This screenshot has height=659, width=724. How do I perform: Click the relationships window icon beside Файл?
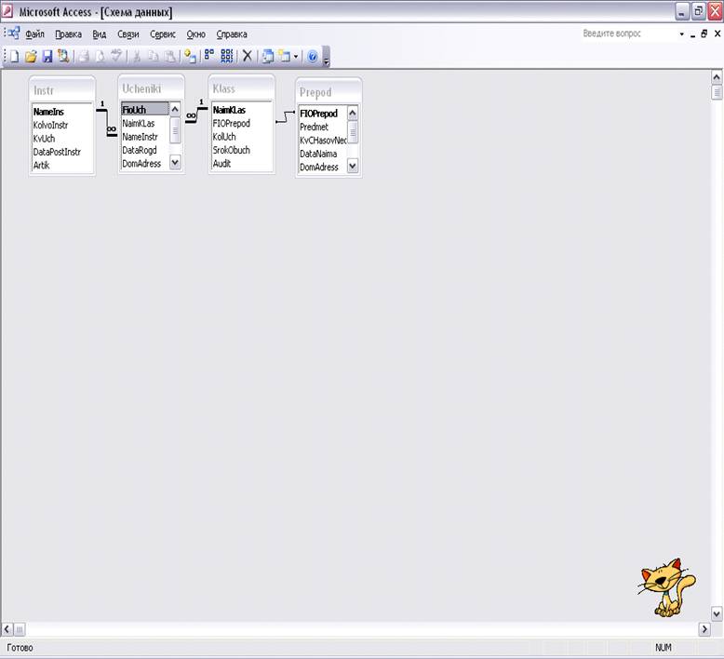(13, 34)
